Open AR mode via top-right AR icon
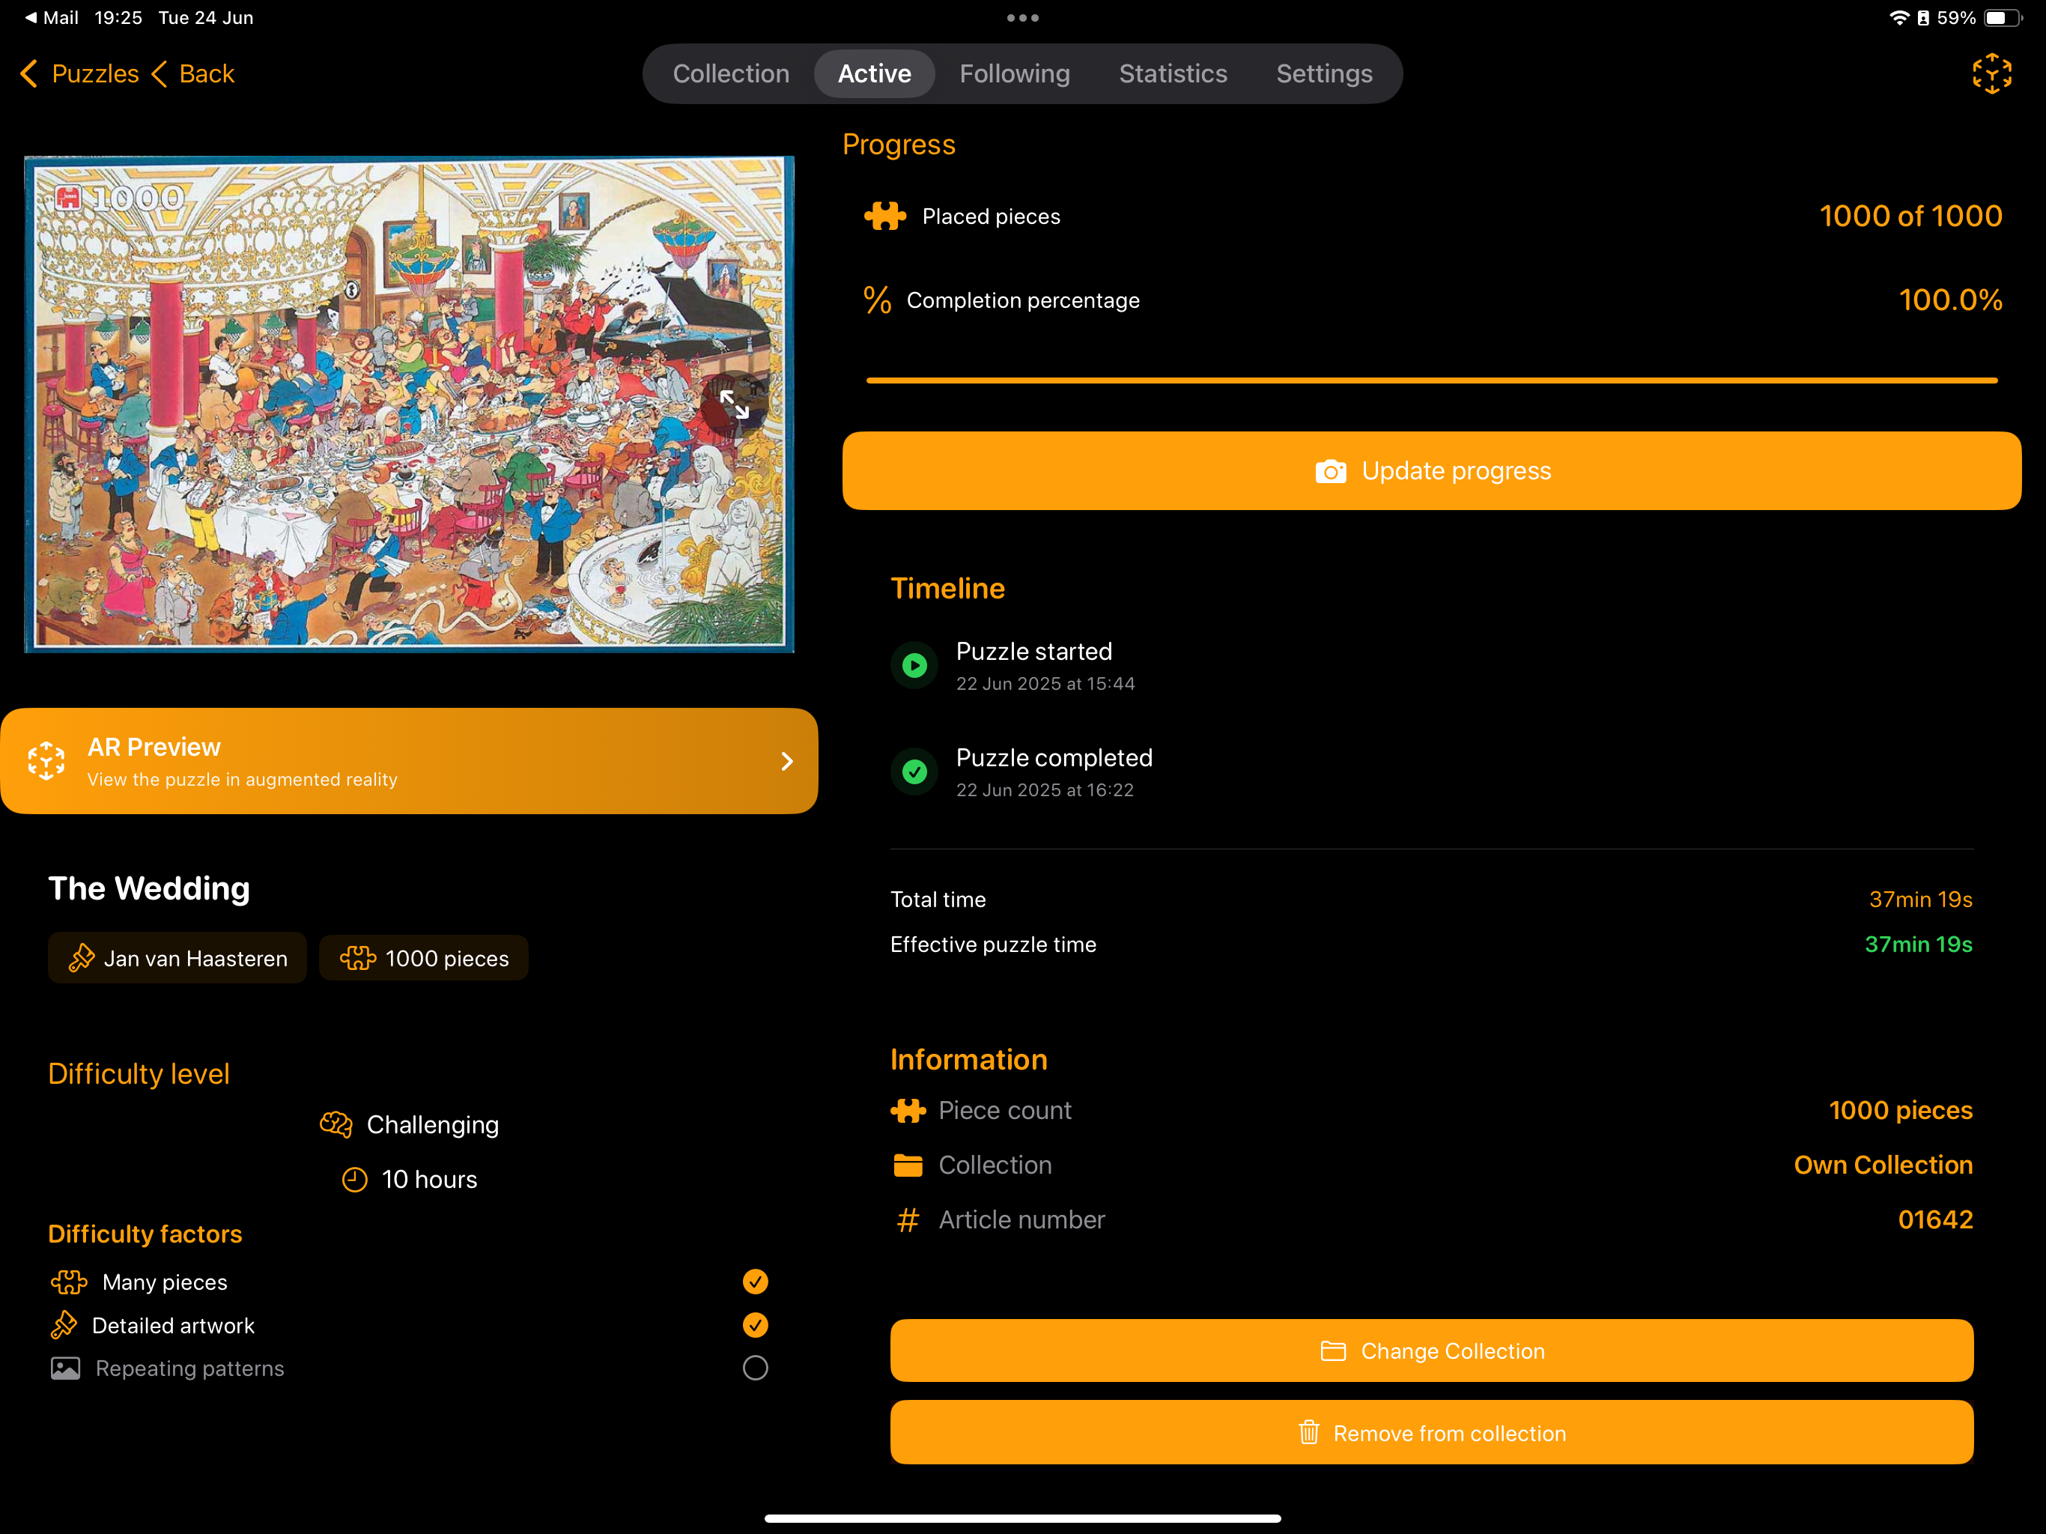The width and height of the screenshot is (2046, 1534). (1991, 73)
